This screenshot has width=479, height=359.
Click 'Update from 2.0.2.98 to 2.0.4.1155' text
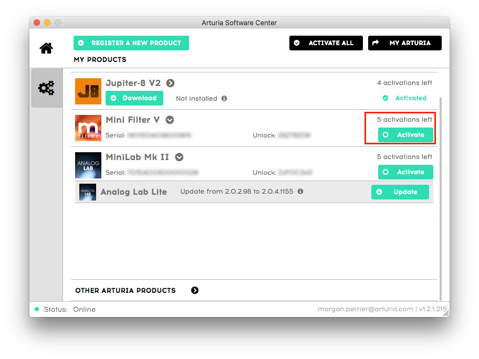[x=237, y=192]
